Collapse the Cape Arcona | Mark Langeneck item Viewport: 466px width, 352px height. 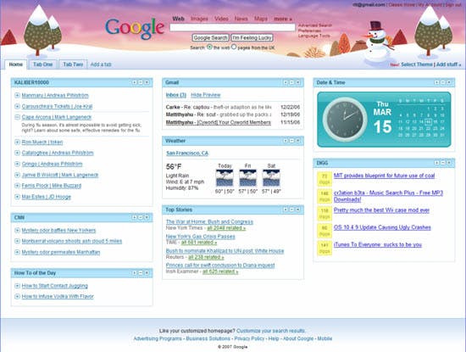(17, 117)
